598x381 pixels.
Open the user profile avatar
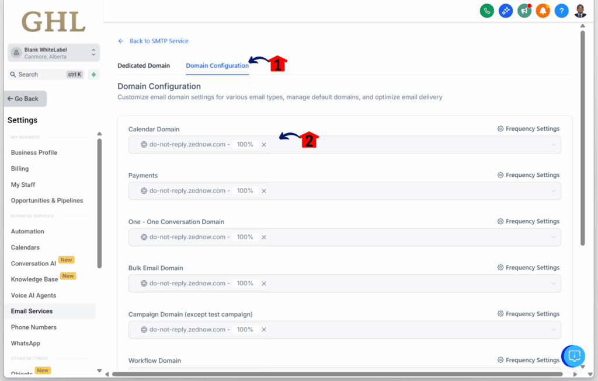[x=580, y=11]
